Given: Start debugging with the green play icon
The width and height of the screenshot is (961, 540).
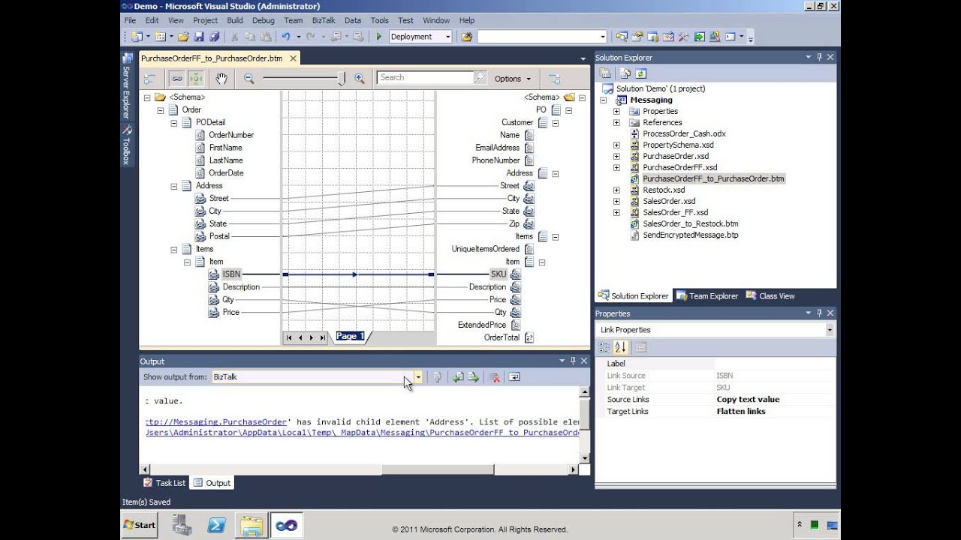Looking at the screenshot, I should (x=378, y=36).
